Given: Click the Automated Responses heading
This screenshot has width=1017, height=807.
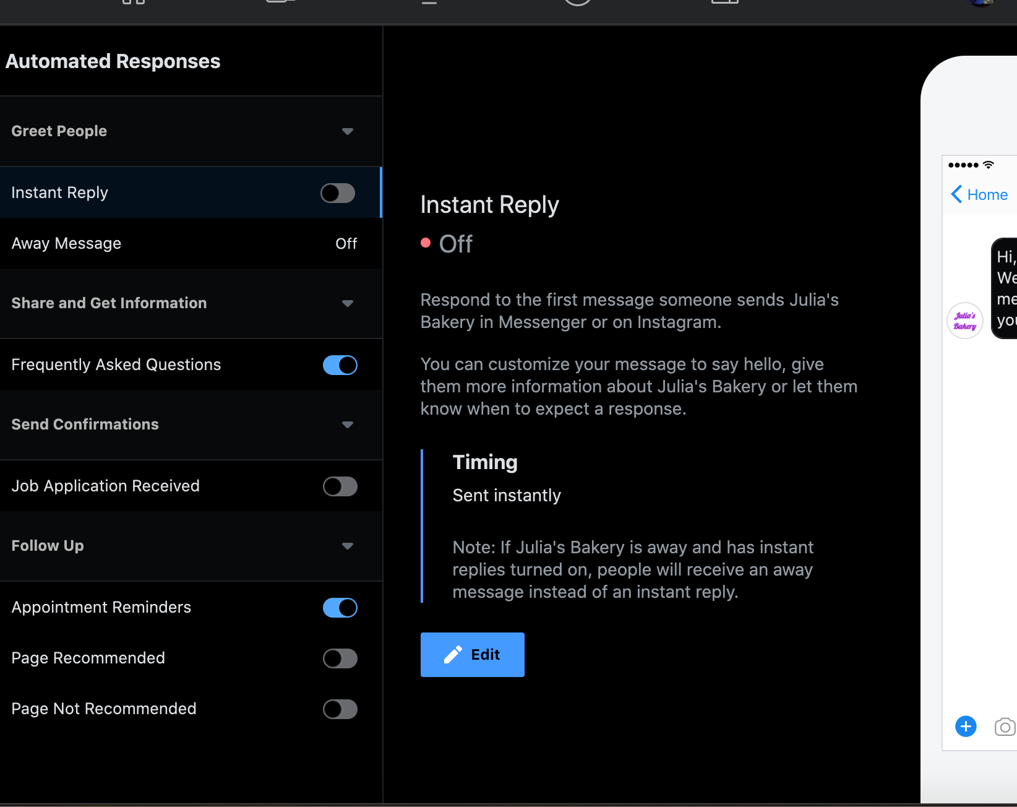Looking at the screenshot, I should coord(113,61).
